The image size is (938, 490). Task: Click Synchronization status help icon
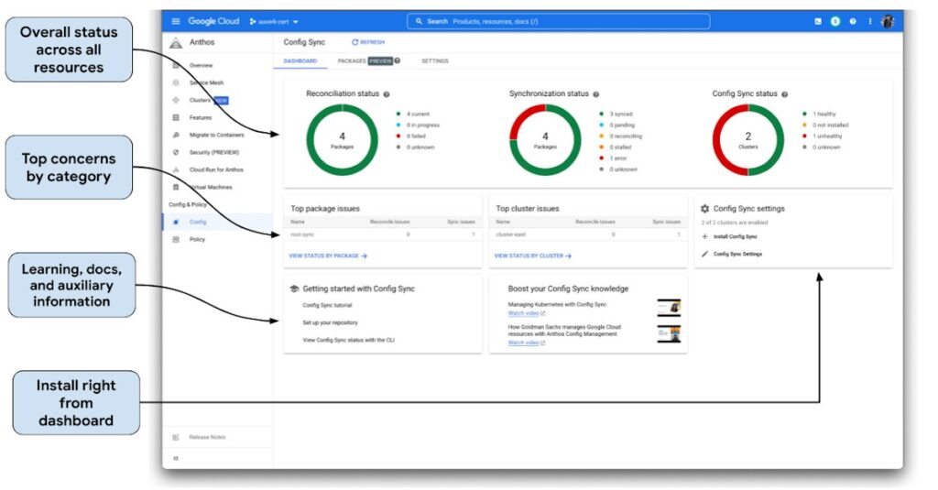(x=595, y=94)
